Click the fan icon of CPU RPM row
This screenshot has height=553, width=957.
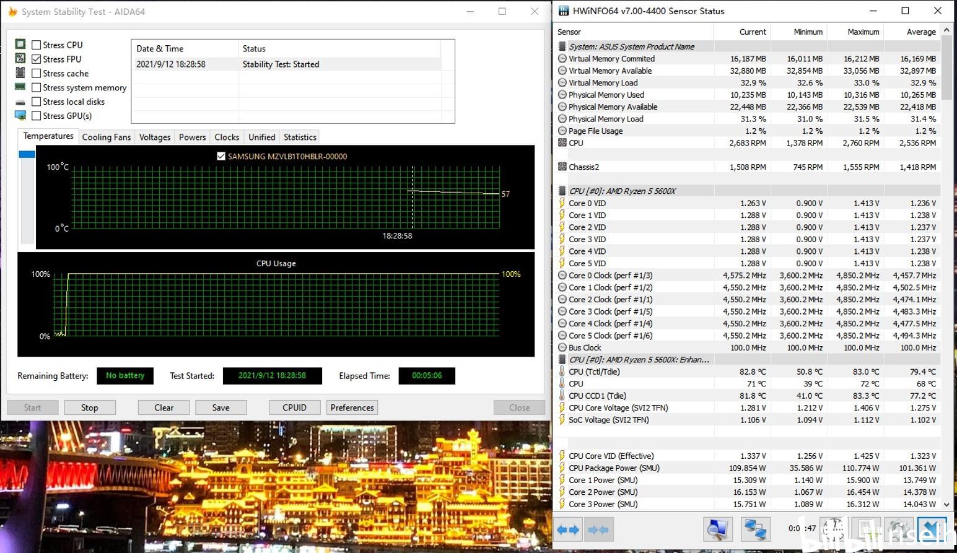[x=562, y=142]
